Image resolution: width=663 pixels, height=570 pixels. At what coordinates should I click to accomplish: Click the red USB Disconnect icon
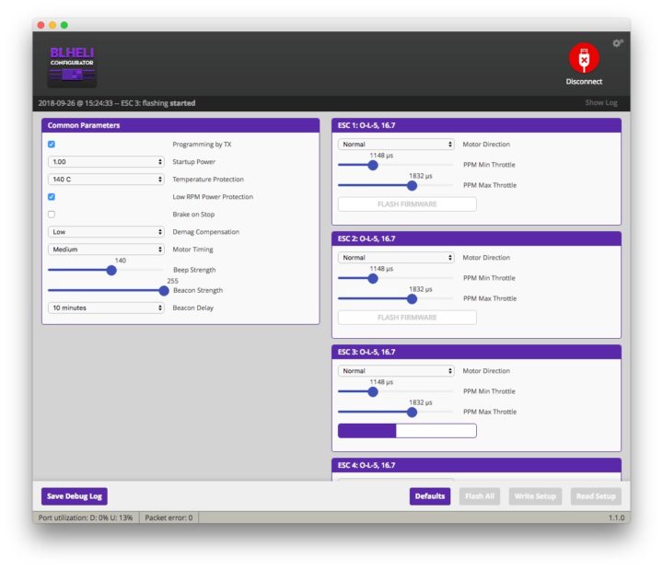[x=584, y=58]
